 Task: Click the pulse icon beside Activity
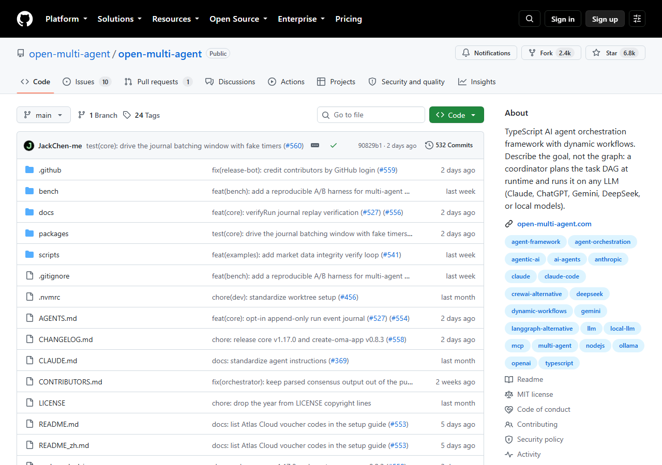pos(509,454)
